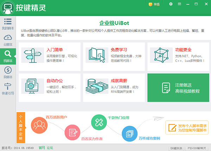Click text 视频教程全免费，大神在线教写代码
This screenshot has height=151, width=211.
point(126,58)
